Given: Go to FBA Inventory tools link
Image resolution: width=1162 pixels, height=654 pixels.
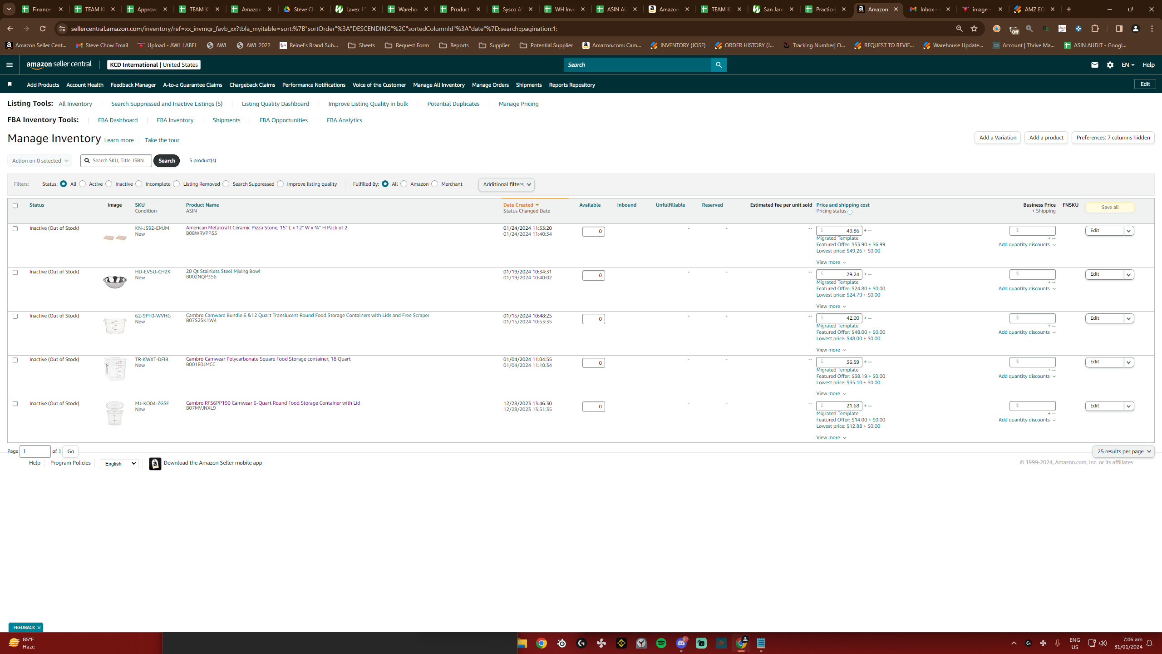Looking at the screenshot, I should [x=175, y=120].
